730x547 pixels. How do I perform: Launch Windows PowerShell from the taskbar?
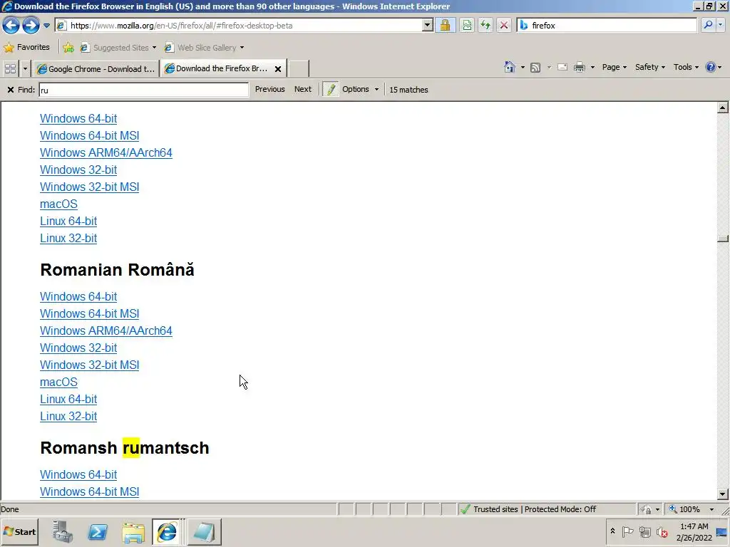coord(97,531)
